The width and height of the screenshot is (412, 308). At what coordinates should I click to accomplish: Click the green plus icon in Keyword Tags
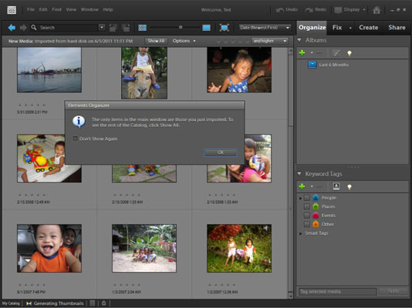tap(302, 186)
